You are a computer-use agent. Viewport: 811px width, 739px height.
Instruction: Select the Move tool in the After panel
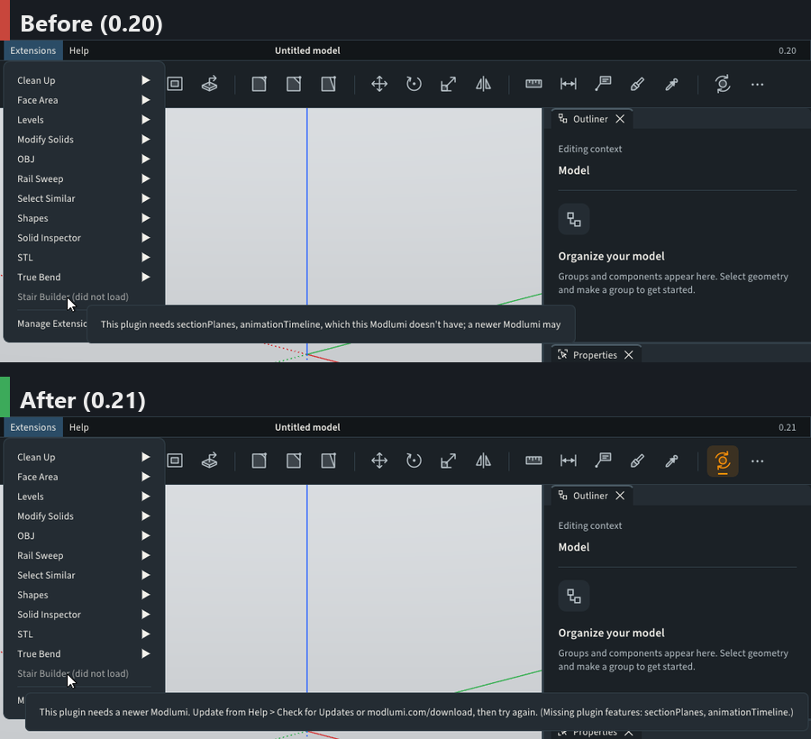point(379,461)
